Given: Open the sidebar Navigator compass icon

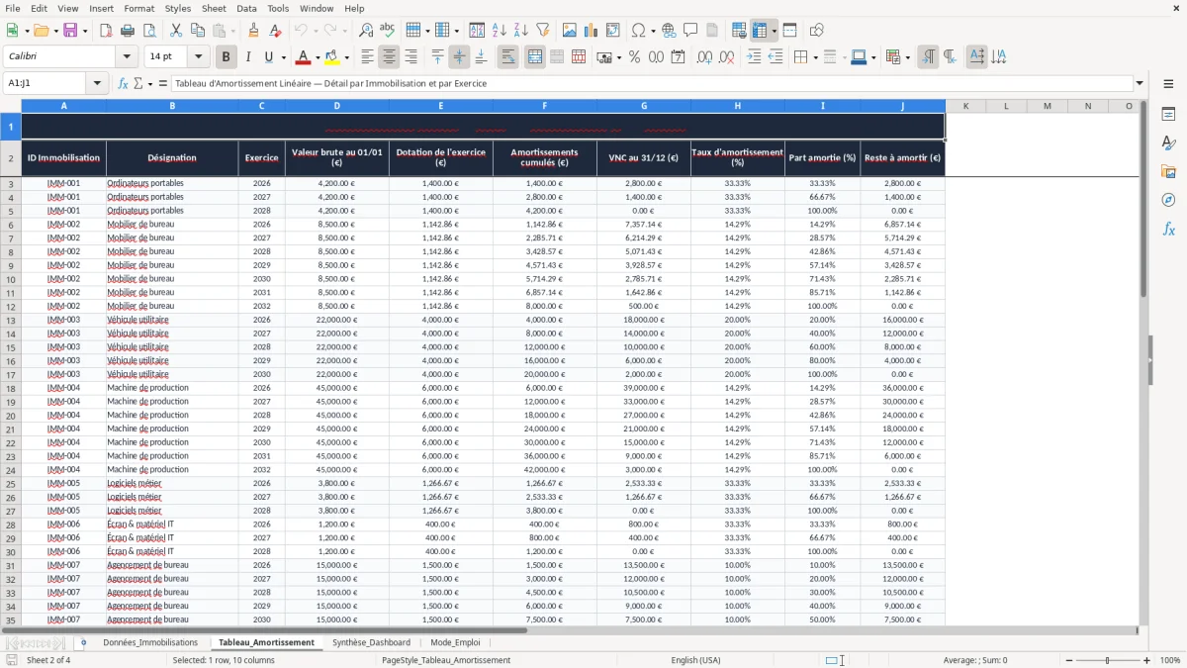Looking at the screenshot, I should 1168,200.
